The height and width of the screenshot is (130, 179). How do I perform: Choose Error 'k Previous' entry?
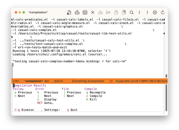(x=48, y=92)
